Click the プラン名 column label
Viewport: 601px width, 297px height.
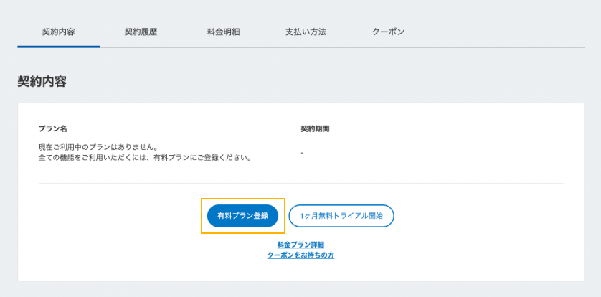[x=52, y=129]
